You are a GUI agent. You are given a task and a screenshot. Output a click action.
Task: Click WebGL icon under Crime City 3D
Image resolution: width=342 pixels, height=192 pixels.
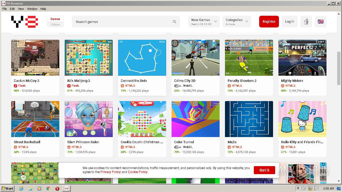point(178,86)
